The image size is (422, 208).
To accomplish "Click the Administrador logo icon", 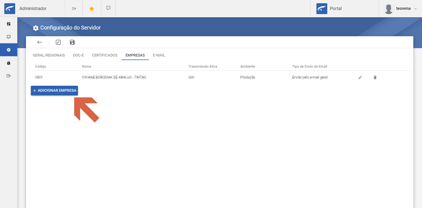I will click(x=10, y=9).
